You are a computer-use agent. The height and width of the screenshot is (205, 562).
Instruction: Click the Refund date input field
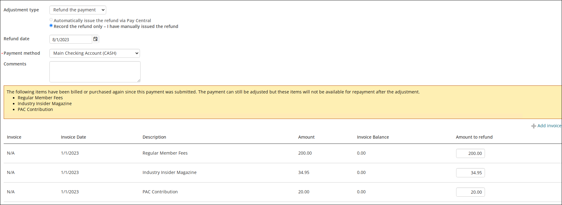pyautogui.click(x=71, y=39)
